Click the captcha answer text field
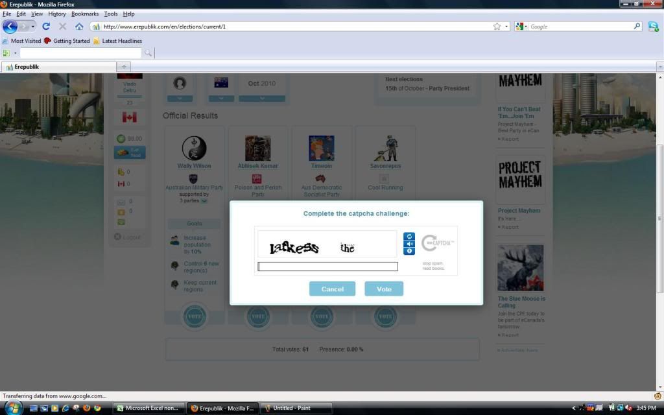 (327, 267)
